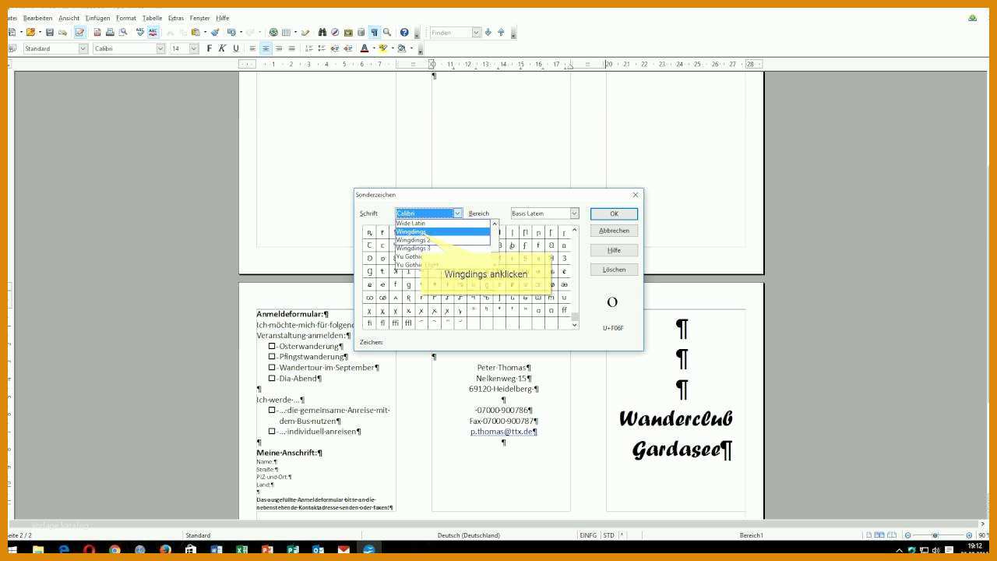Viewport: 997px width, 561px height.
Task: Toggle Italic formatting K button
Action: [x=222, y=48]
